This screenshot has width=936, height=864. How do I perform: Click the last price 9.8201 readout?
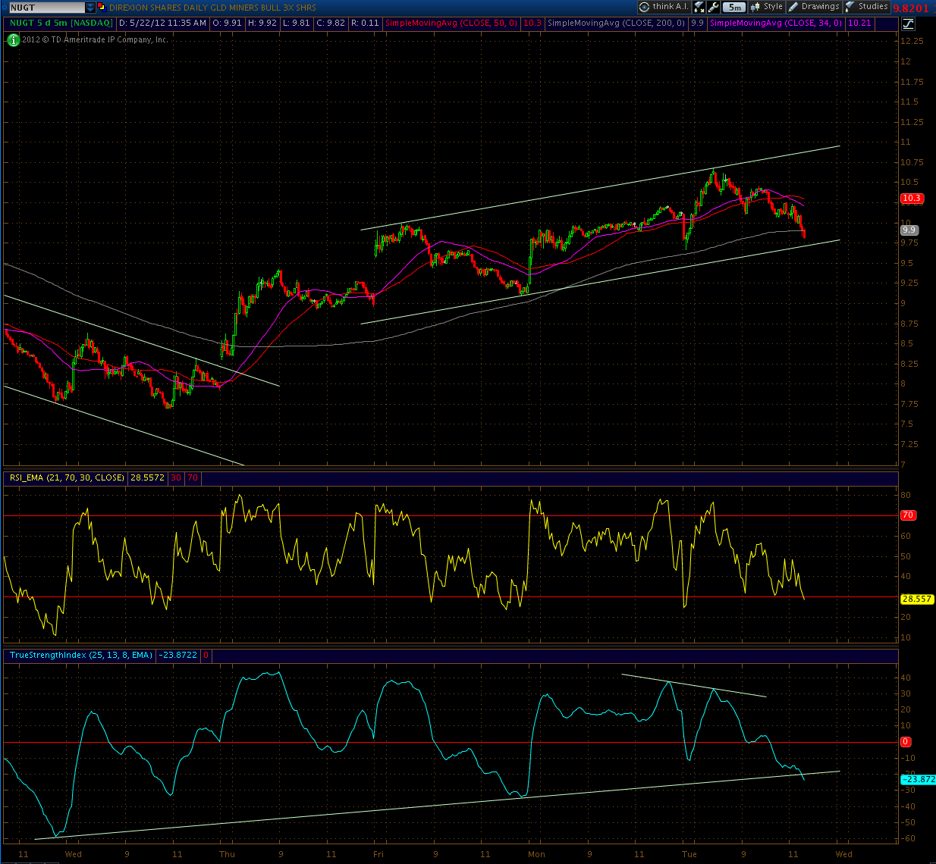(x=911, y=8)
